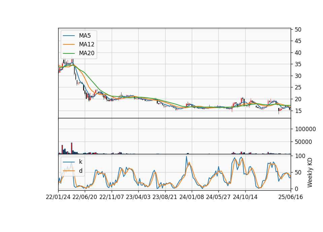Click the price axis value 30
Screen dimensions: 323x232
point(298,76)
